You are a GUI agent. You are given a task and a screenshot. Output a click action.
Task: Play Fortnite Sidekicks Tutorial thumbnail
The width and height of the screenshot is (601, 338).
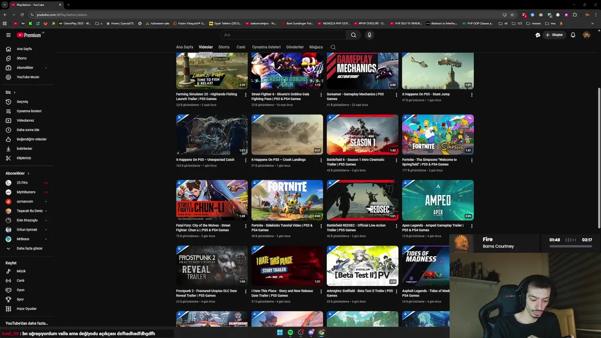point(287,200)
